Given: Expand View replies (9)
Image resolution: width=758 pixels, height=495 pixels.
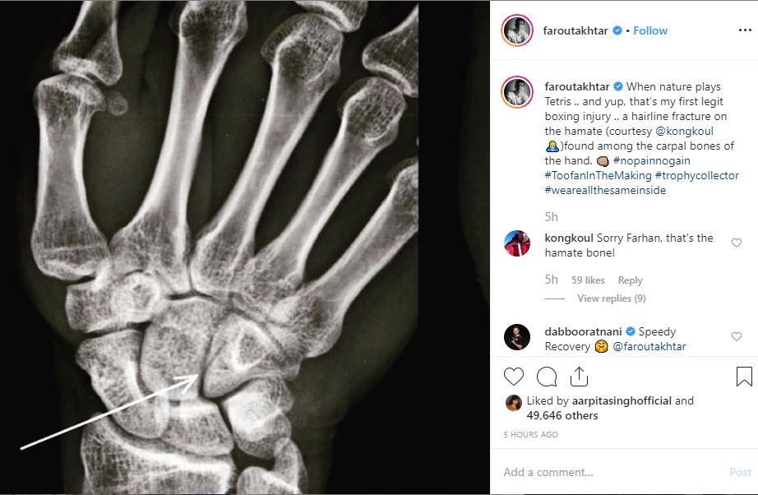Looking at the screenshot, I should tap(612, 298).
